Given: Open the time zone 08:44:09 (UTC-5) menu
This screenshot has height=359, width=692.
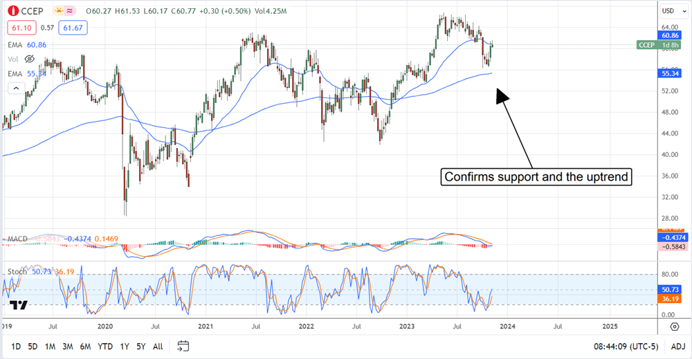Looking at the screenshot, I should pyautogui.click(x=626, y=347).
